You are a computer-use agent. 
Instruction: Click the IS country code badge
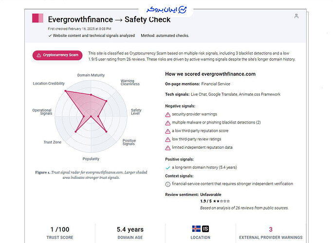pos(205,229)
